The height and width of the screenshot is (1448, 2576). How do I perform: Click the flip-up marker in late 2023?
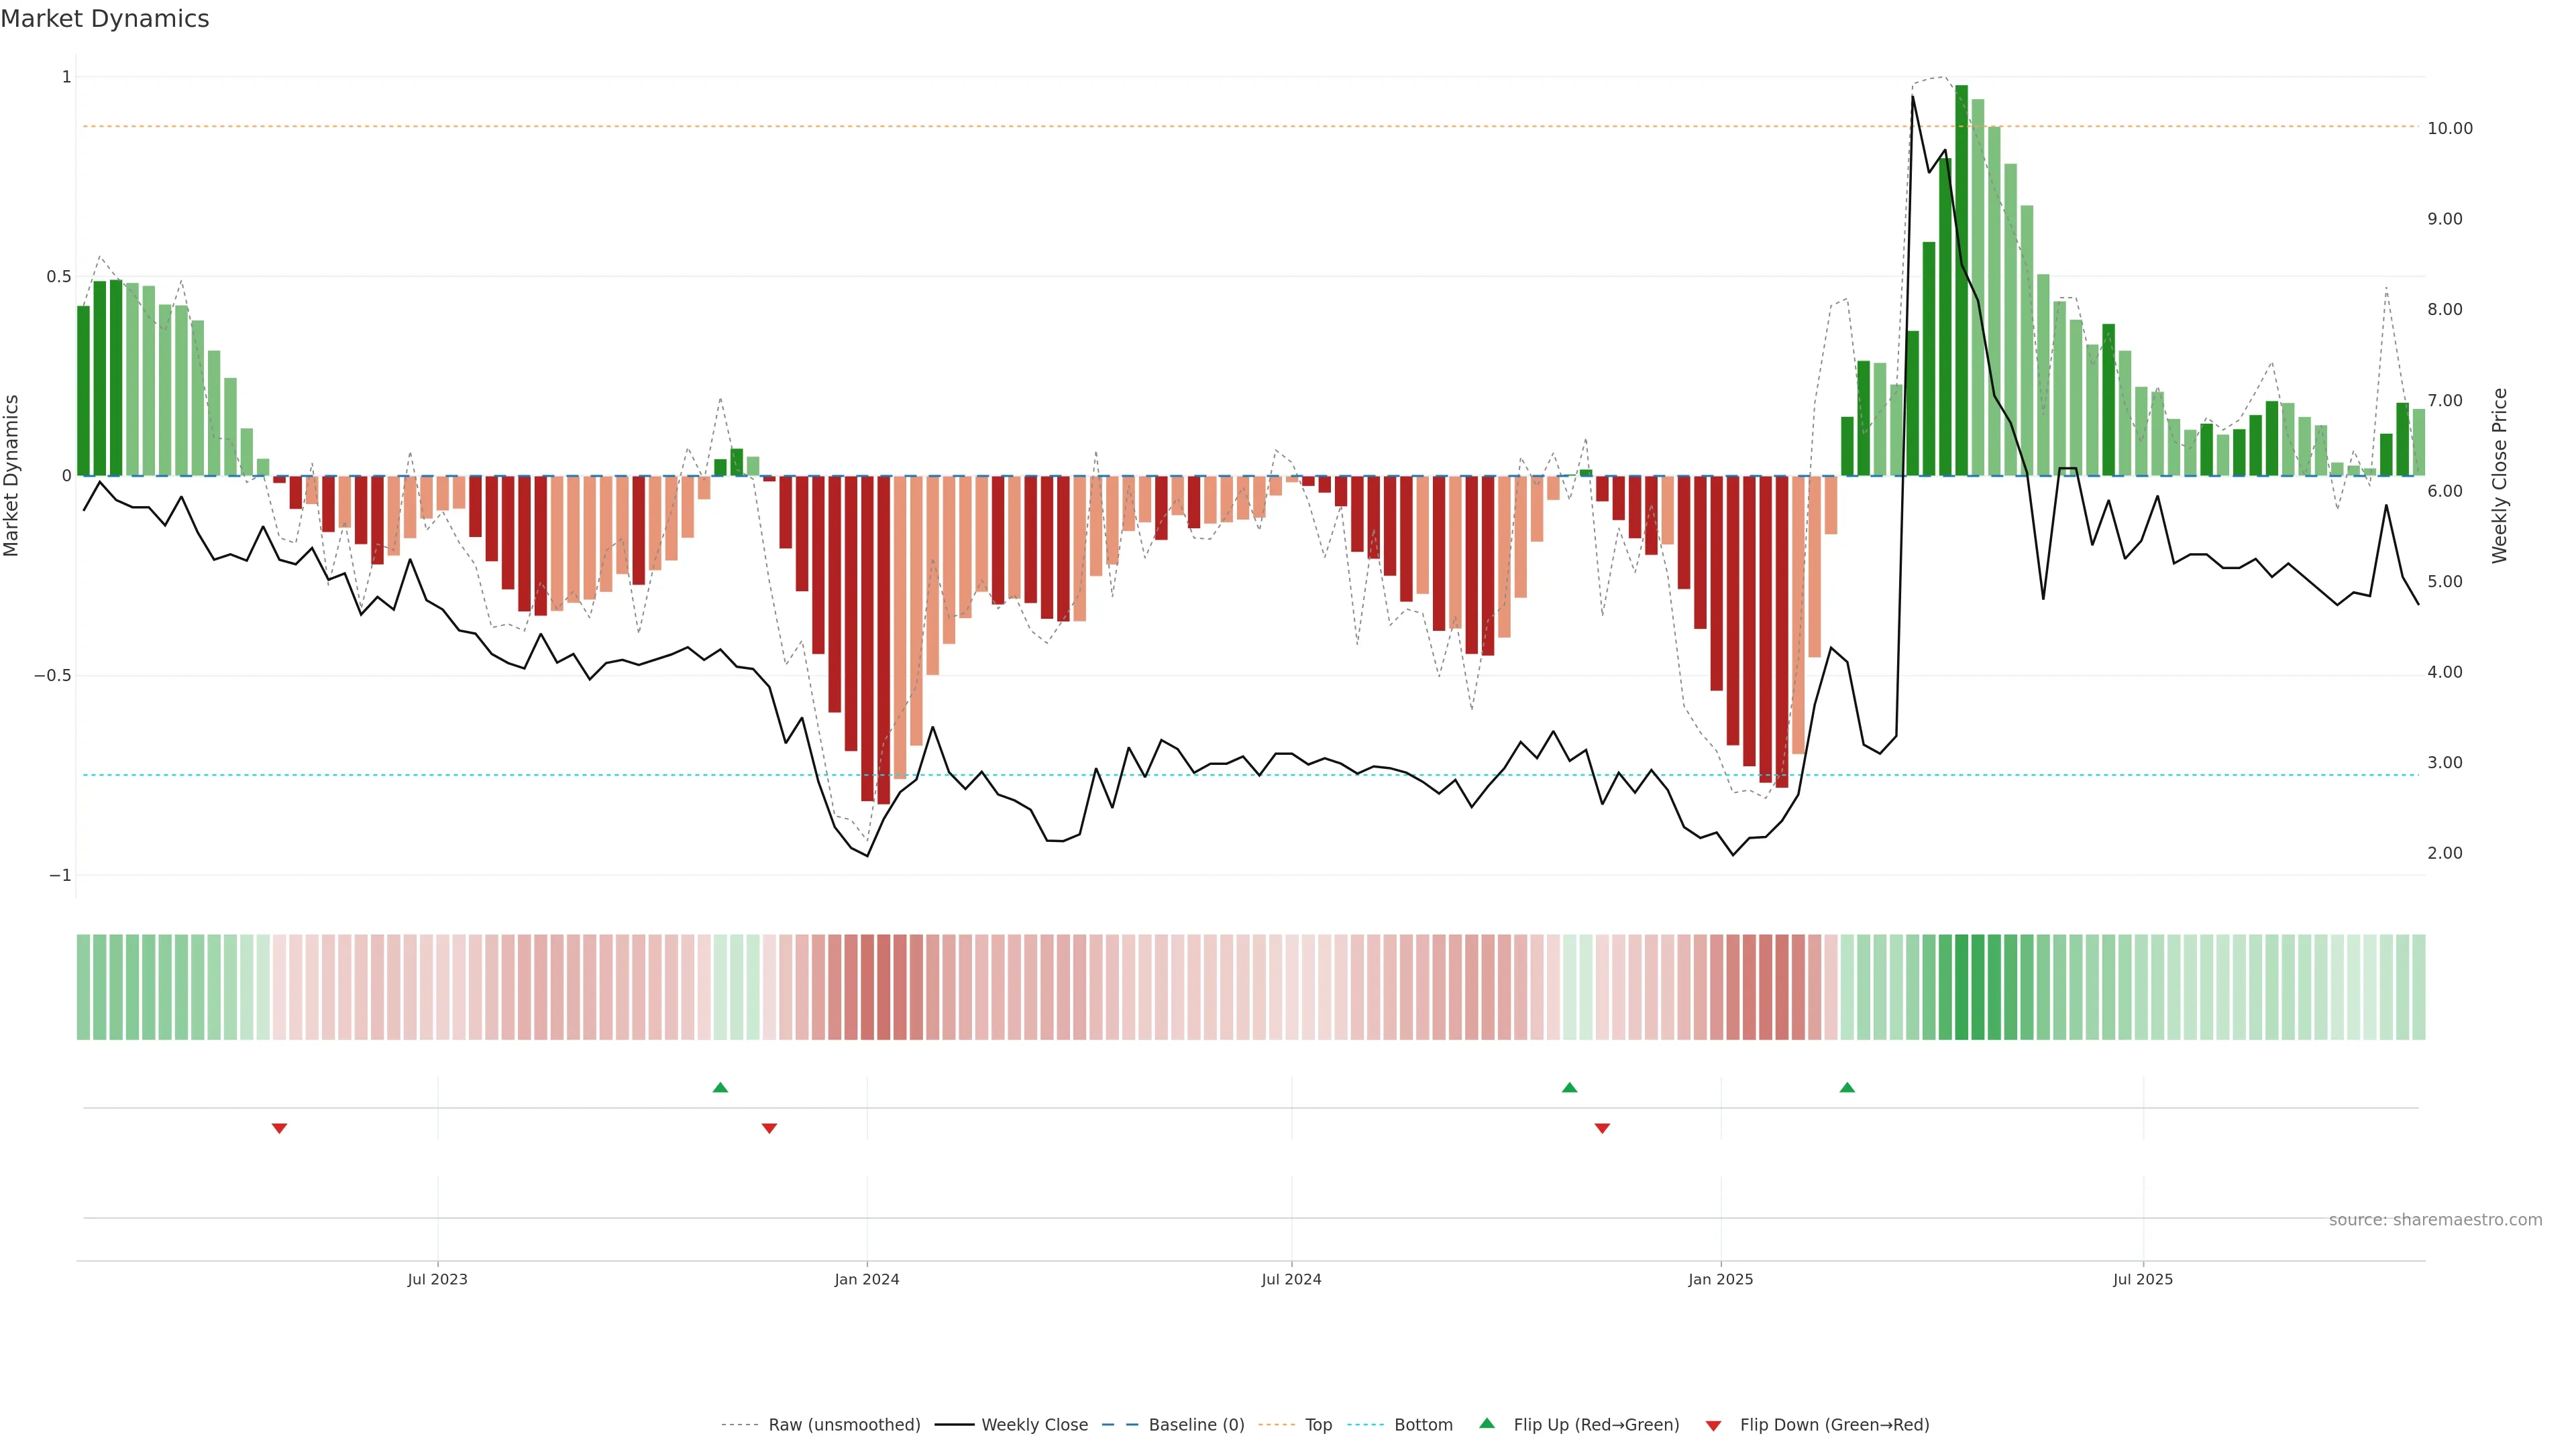click(720, 1087)
